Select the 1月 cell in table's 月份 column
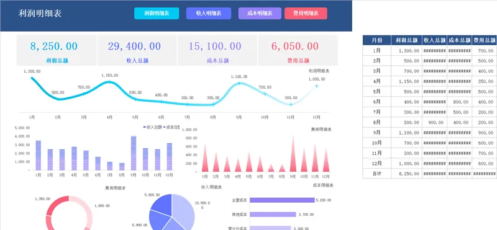This screenshot has width=497, height=230. (x=376, y=51)
